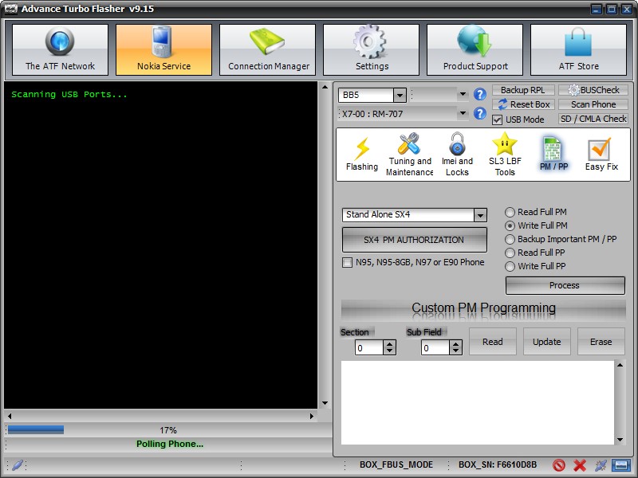
Task: Click log console scroll left arrow
Action: pos(10,416)
